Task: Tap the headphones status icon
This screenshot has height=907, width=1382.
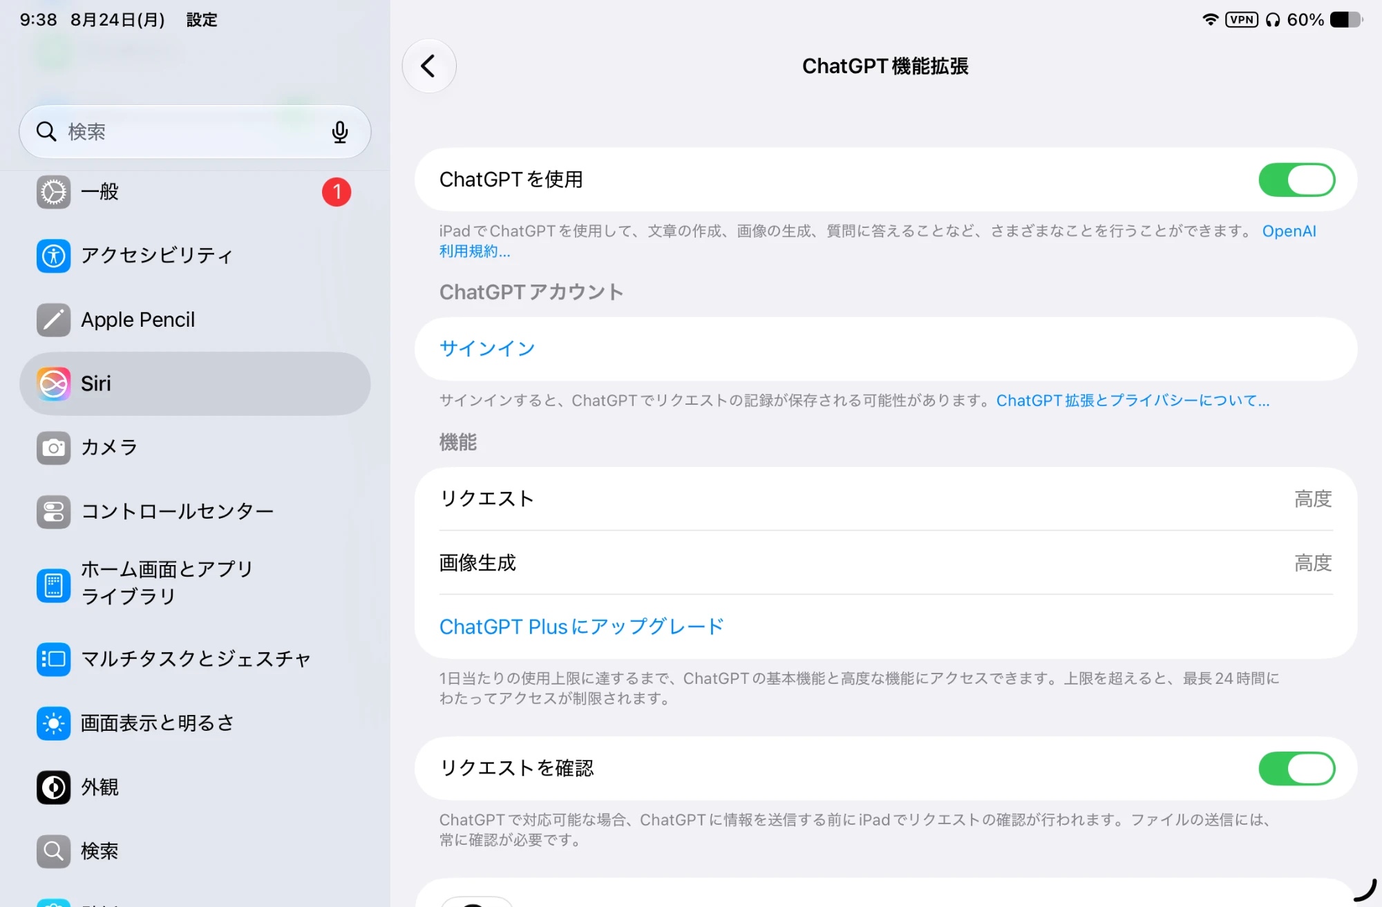Action: pos(1273,20)
